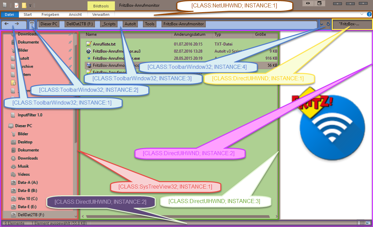Sort files by the Name column header

pos(91,34)
